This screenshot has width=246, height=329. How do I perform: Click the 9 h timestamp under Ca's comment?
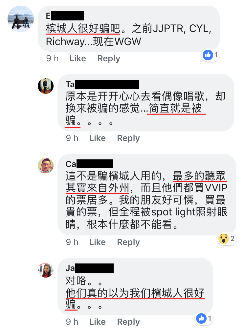click(72, 242)
